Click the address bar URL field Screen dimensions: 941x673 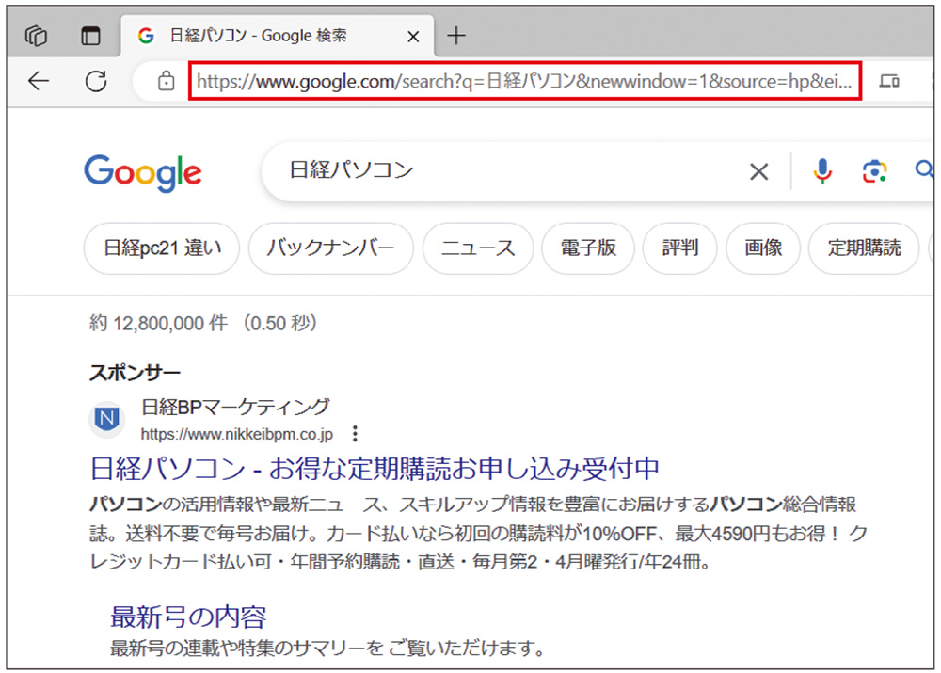click(x=527, y=82)
